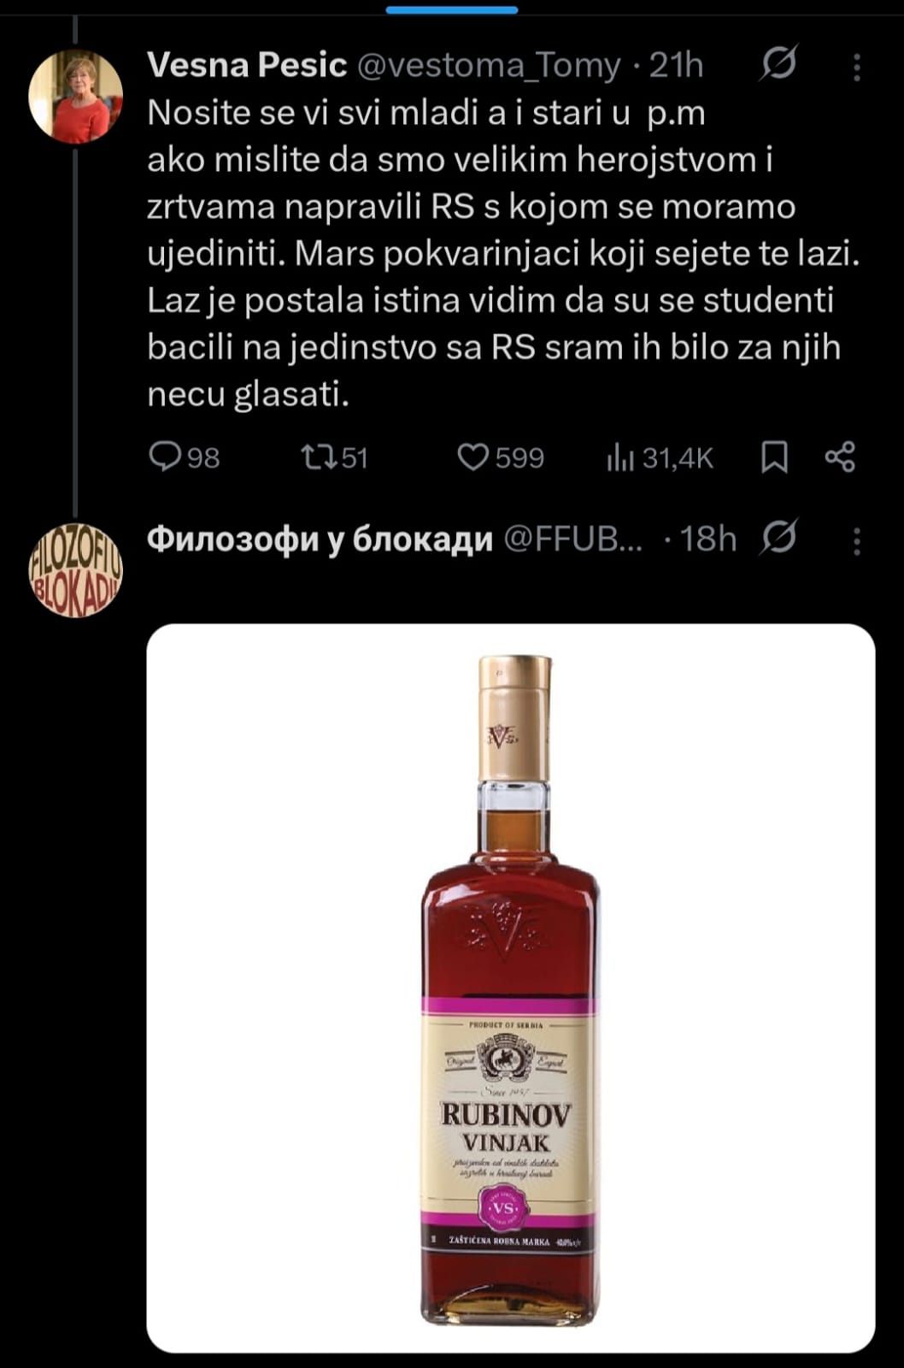904x1368 pixels.
Task: Tap the Филозофи у блокади display name
Action: coord(320,540)
